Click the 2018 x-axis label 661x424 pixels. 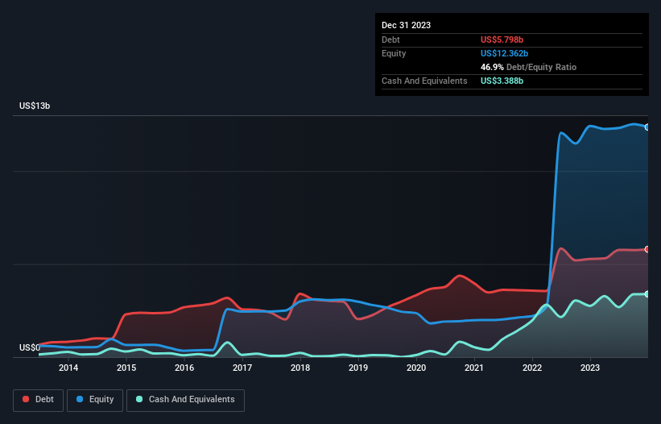300,368
